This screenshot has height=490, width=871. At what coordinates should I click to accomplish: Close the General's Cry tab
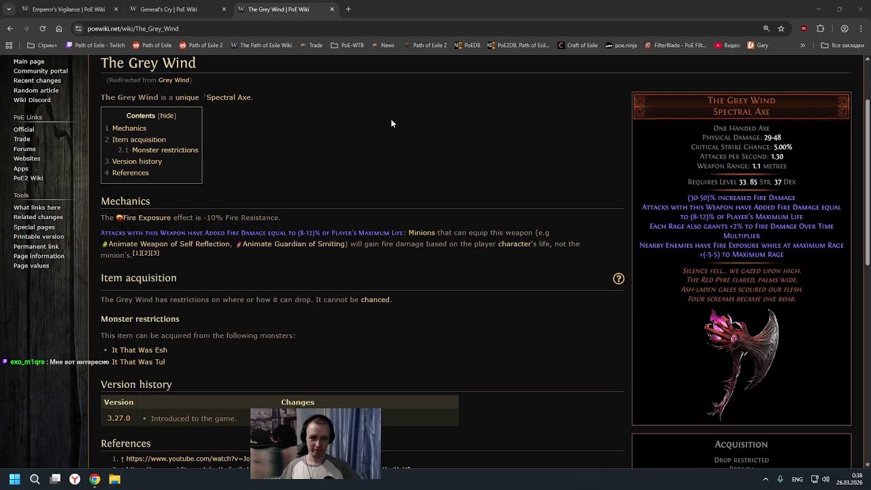[x=224, y=9]
